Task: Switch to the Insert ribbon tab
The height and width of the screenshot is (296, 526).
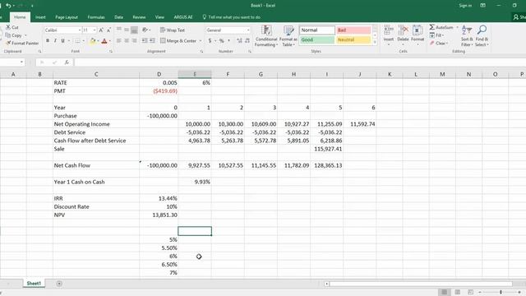Action: point(40,17)
